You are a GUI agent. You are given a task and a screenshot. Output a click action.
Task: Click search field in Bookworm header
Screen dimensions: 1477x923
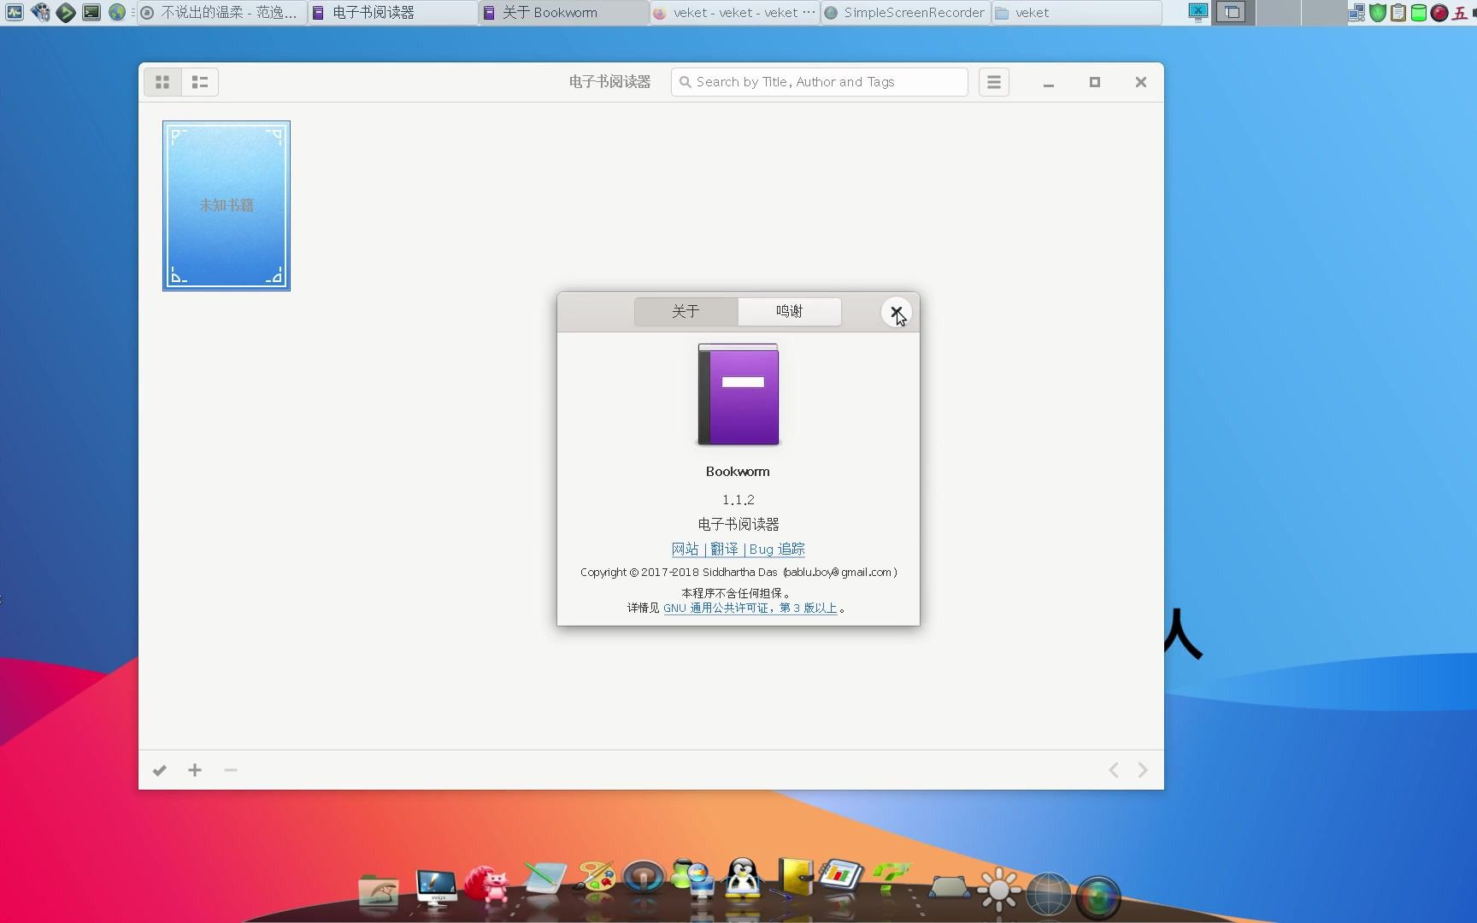819,82
